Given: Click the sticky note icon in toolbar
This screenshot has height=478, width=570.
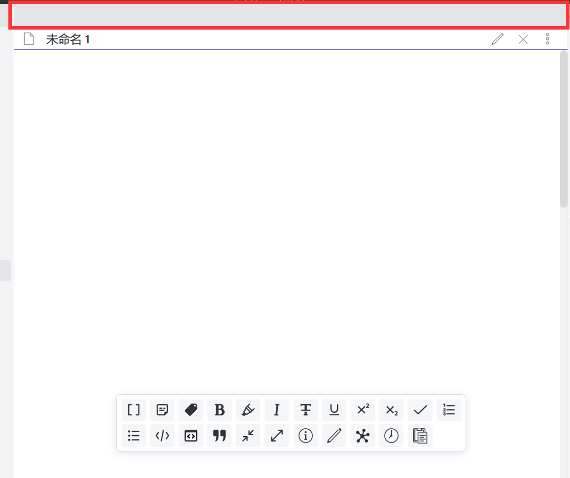Looking at the screenshot, I should click(x=162, y=410).
